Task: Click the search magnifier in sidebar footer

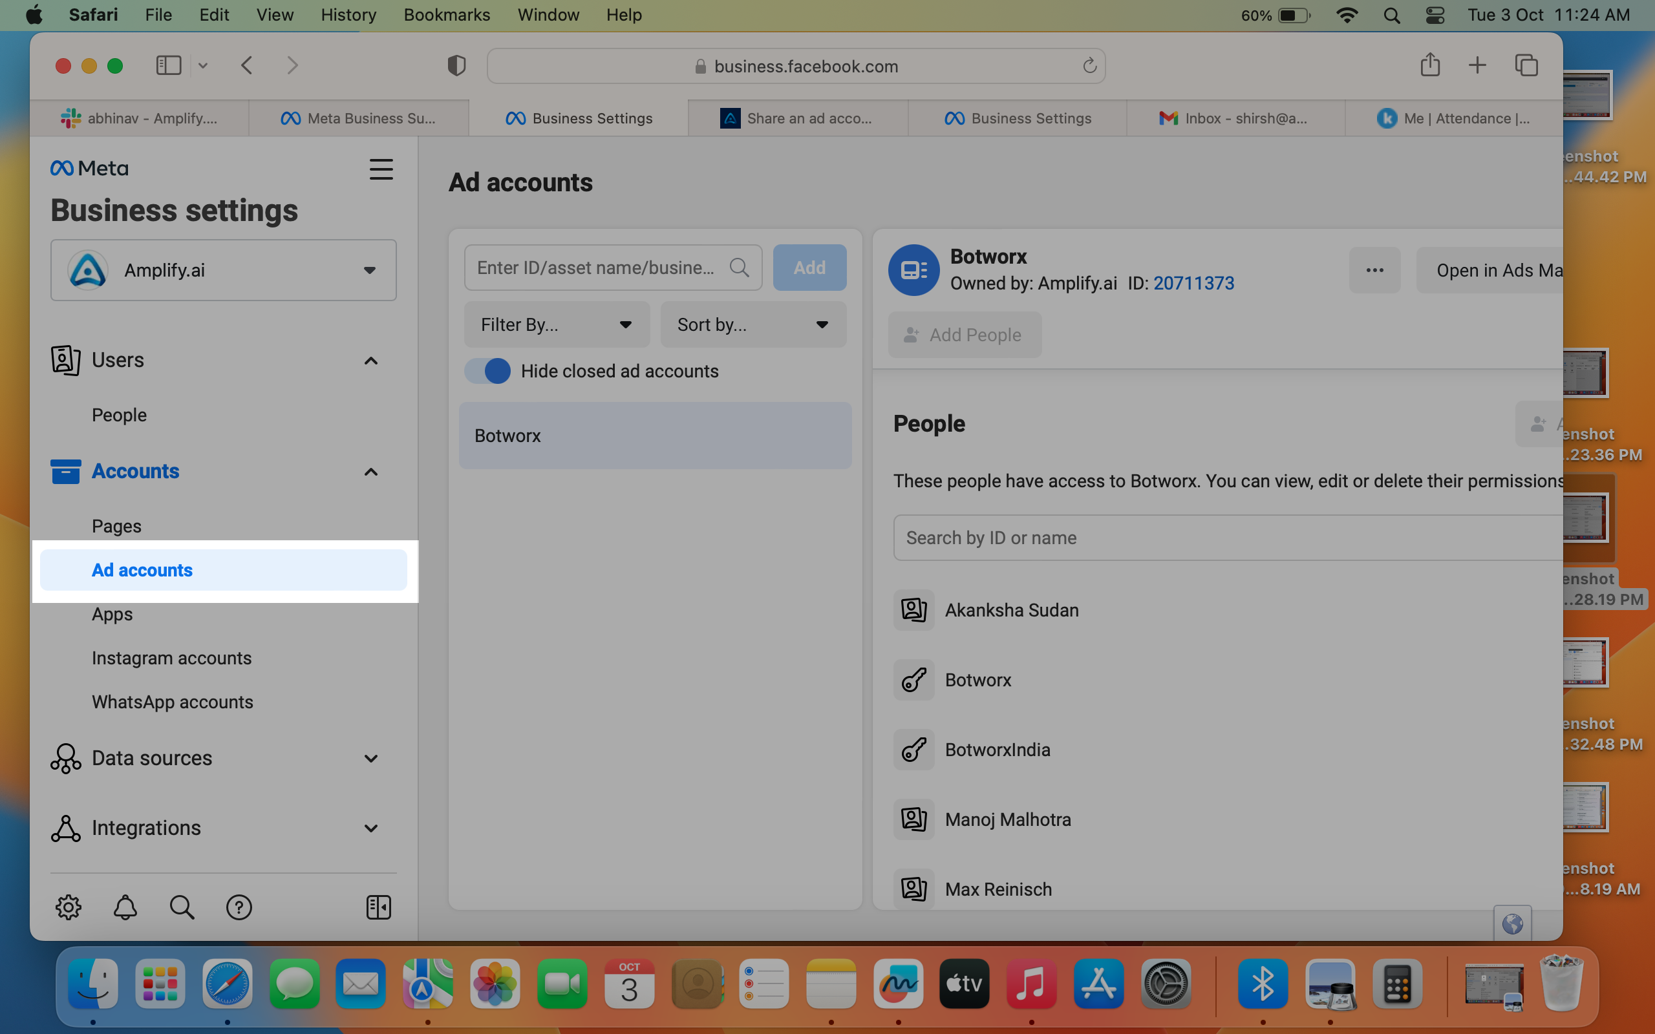Action: click(x=182, y=907)
